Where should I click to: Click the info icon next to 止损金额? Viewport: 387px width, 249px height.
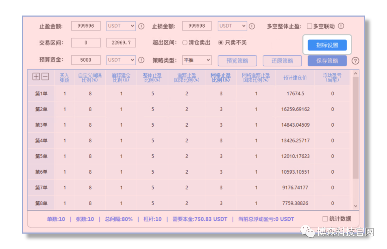(252, 26)
